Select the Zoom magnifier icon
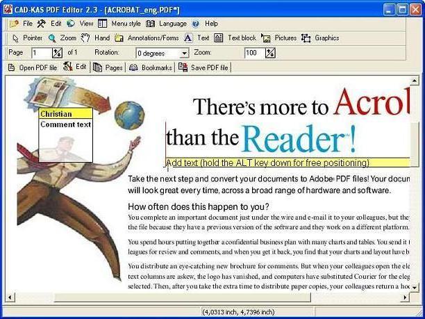The image size is (425, 319). pyautogui.click(x=52, y=38)
